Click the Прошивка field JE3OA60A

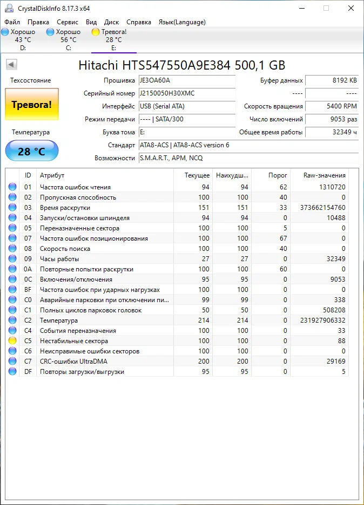click(x=187, y=80)
